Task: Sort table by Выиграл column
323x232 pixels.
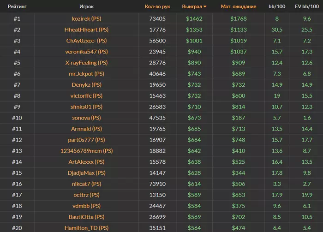Action: pyautogui.click(x=194, y=7)
